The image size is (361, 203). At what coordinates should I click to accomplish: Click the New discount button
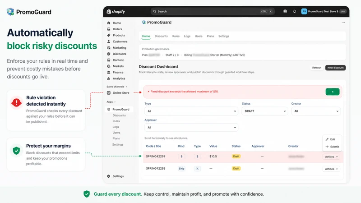[x=335, y=68]
